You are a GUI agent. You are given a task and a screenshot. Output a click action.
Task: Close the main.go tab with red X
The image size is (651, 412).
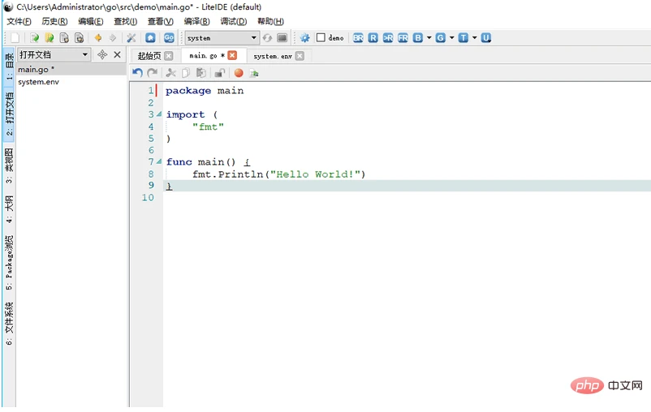(232, 55)
